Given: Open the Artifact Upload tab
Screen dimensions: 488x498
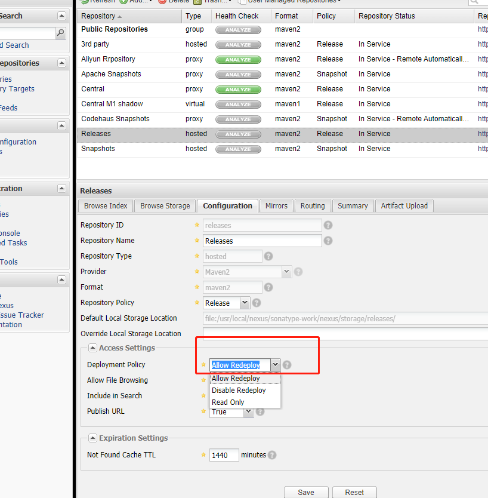Looking at the screenshot, I should click(404, 206).
